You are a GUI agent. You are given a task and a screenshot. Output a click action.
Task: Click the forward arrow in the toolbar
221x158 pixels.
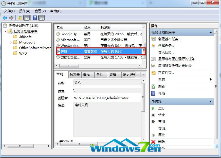point(11,18)
